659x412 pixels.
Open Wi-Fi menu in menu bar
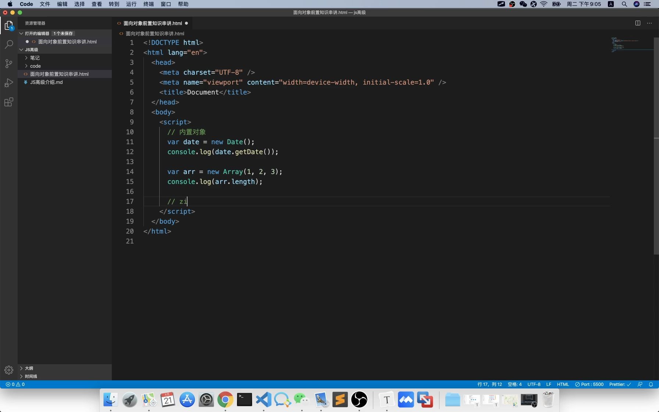click(544, 4)
